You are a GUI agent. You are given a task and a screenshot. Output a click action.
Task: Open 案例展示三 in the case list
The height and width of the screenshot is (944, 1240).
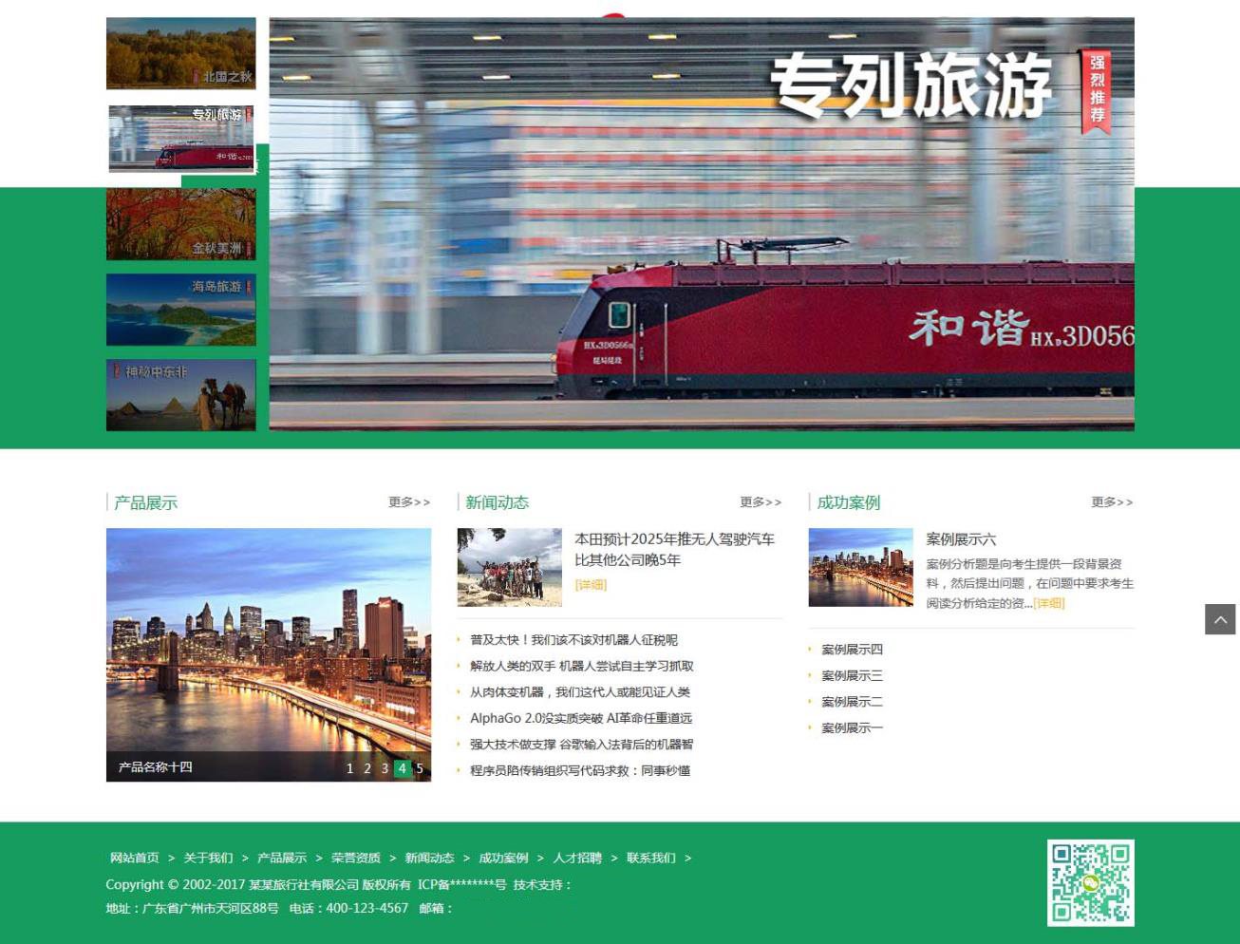click(852, 675)
